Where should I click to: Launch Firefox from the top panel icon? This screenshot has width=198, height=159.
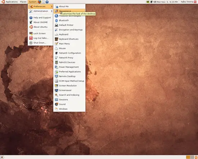pyautogui.click(x=39, y=2)
